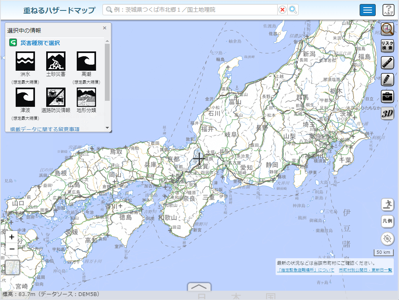The width and height of the screenshot is (399, 300).
Task: Click the リスク検索 risk search button
Action: click(x=387, y=46)
